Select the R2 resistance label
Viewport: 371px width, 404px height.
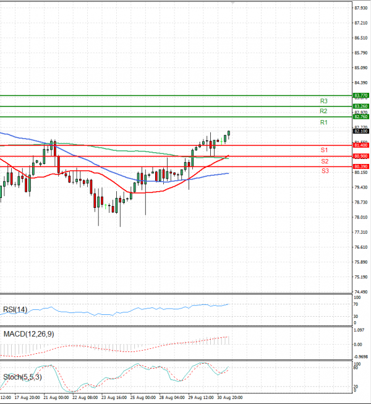click(x=323, y=111)
